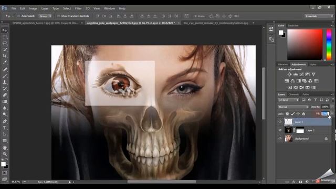Viewport: 336px width, 189px height.
Task: Select the Dodge tool
Action: pyautogui.click(x=5, y=114)
